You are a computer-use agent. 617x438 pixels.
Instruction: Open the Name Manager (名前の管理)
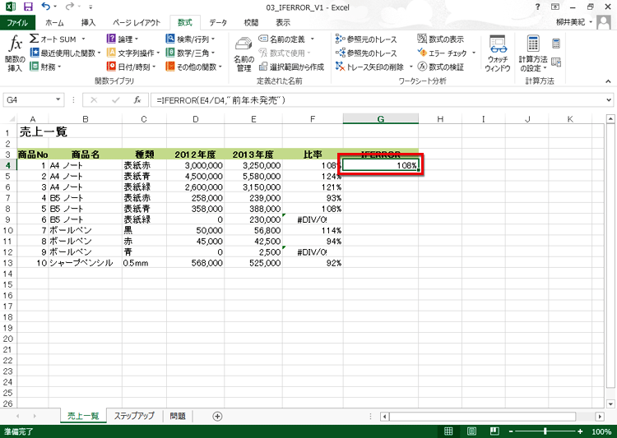pyautogui.click(x=244, y=54)
